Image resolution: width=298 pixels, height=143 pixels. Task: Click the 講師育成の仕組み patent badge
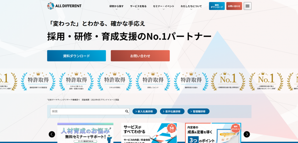pos(191,81)
